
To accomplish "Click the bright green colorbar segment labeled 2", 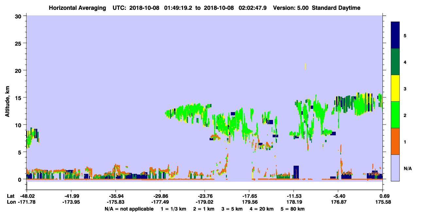I will click(395, 115).
